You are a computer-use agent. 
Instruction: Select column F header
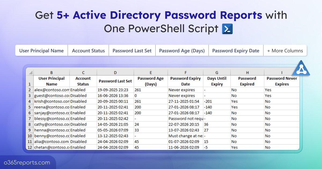[185, 72]
